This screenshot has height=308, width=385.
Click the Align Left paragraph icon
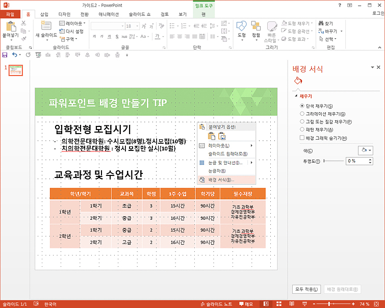[172, 36]
